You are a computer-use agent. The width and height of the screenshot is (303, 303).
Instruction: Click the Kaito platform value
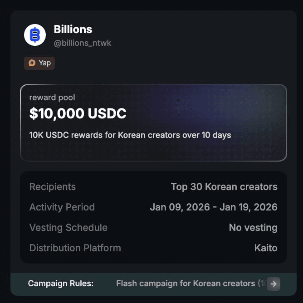click(266, 248)
